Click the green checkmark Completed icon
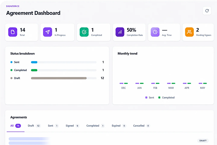 pos(84,32)
